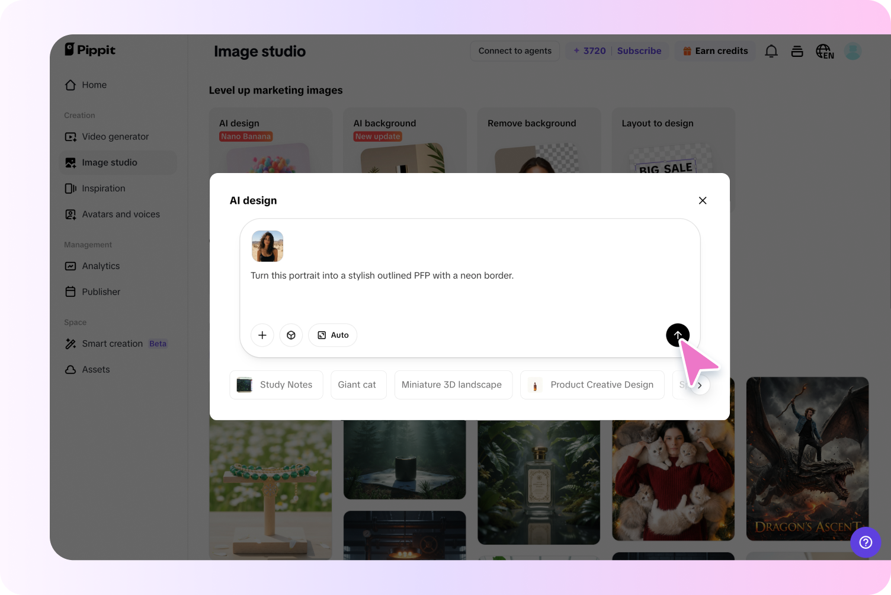
Task: Open the stacked queue icon in header
Action: [797, 51]
